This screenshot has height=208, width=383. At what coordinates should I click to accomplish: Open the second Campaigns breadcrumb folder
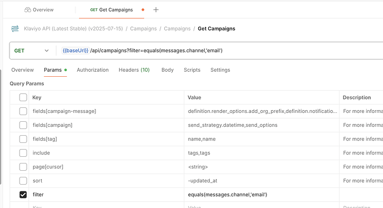pyautogui.click(x=177, y=28)
